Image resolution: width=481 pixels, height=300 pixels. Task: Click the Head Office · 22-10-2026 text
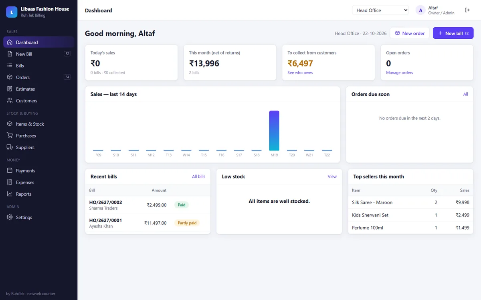tap(361, 33)
